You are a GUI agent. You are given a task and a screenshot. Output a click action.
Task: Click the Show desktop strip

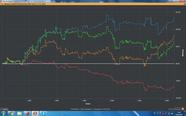185,114
